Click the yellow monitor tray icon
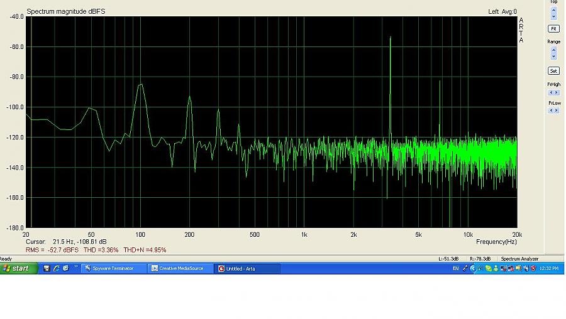566x319 pixels. tap(518, 269)
